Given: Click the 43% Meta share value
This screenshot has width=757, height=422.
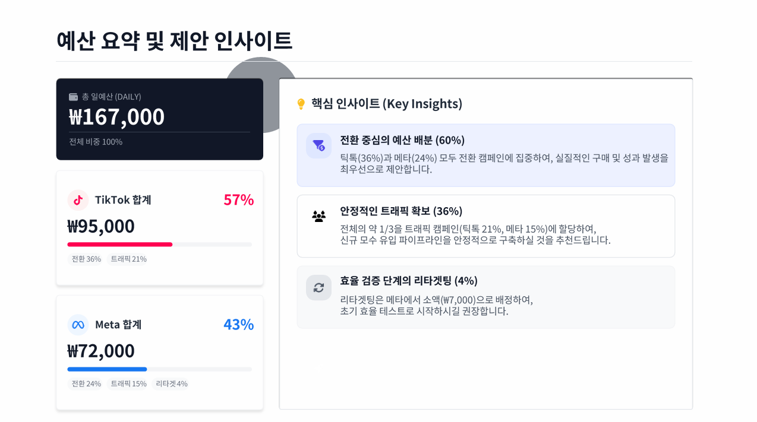Looking at the screenshot, I should (x=238, y=325).
